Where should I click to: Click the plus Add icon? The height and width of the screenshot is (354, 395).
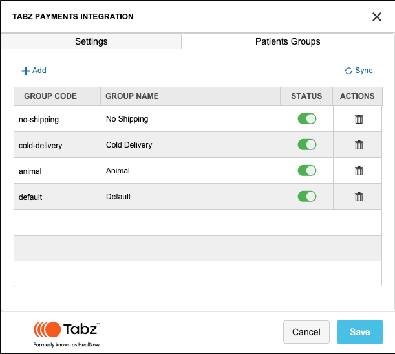tap(26, 71)
